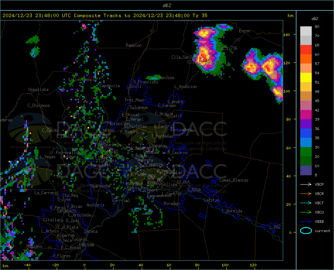This screenshot has width=334, height=270.
Task: Click the cyan VBCT arrow in legend
Action: click(x=306, y=203)
